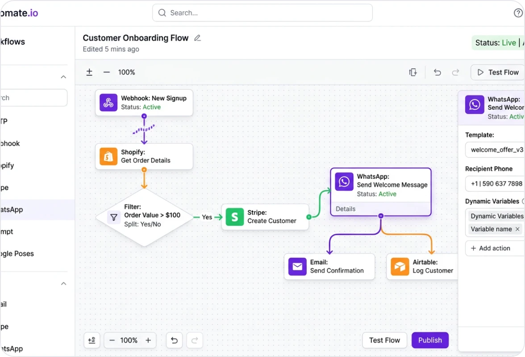Click the WhatsApp icon in the right details panel
This screenshot has width=525, height=357.
coord(475,105)
